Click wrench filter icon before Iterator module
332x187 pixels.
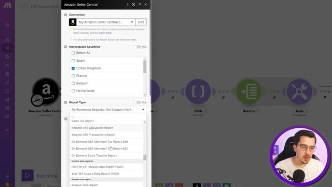(224, 98)
